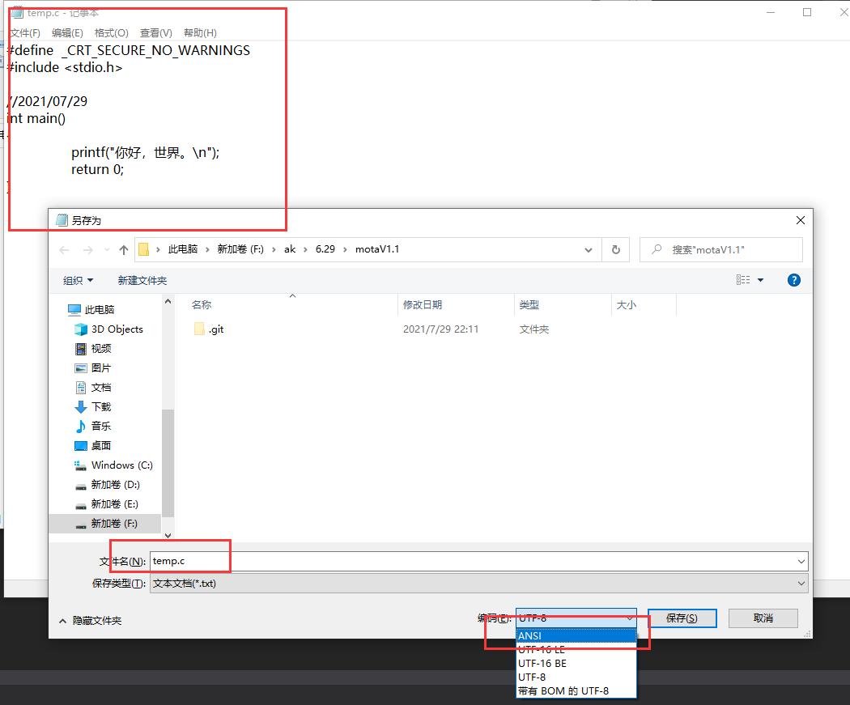Choose UTF-8 encoding in dropdown list
The width and height of the screenshot is (850, 705).
pos(576,677)
